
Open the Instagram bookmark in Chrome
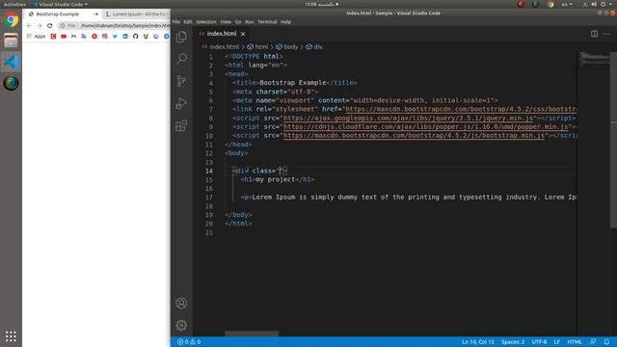point(105,37)
